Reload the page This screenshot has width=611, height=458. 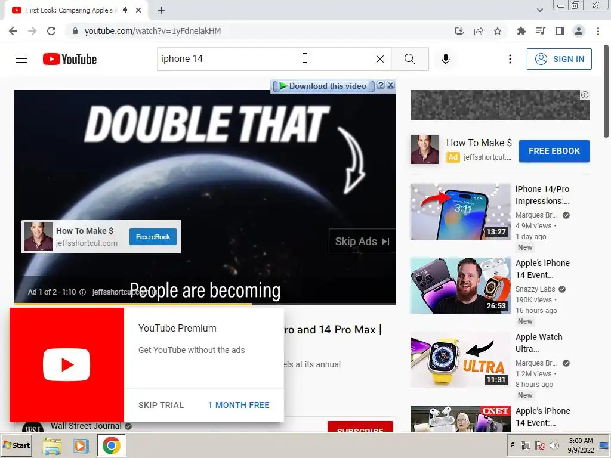[x=51, y=31]
